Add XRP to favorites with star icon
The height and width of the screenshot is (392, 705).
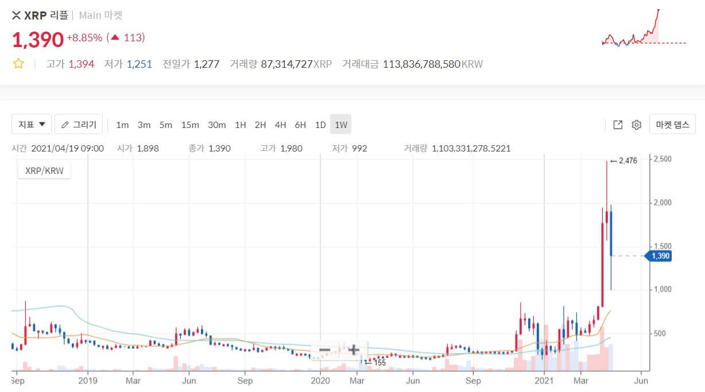18,64
